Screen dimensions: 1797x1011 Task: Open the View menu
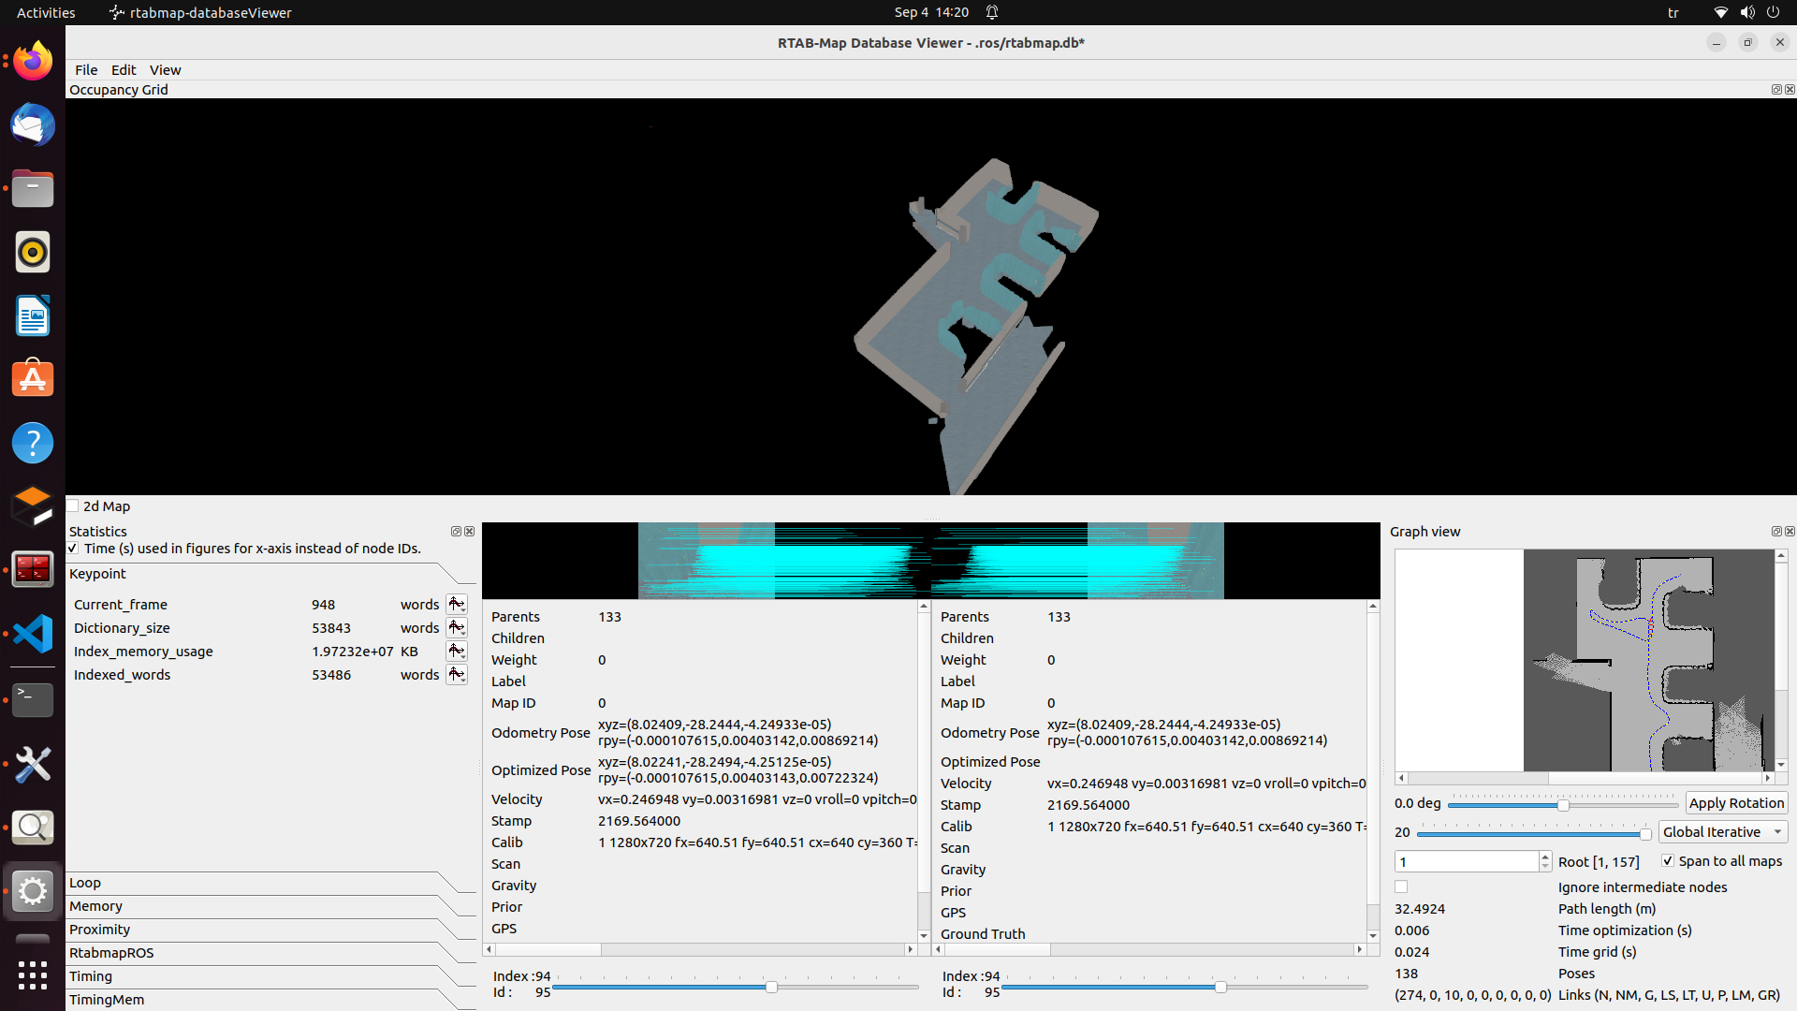tap(165, 69)
